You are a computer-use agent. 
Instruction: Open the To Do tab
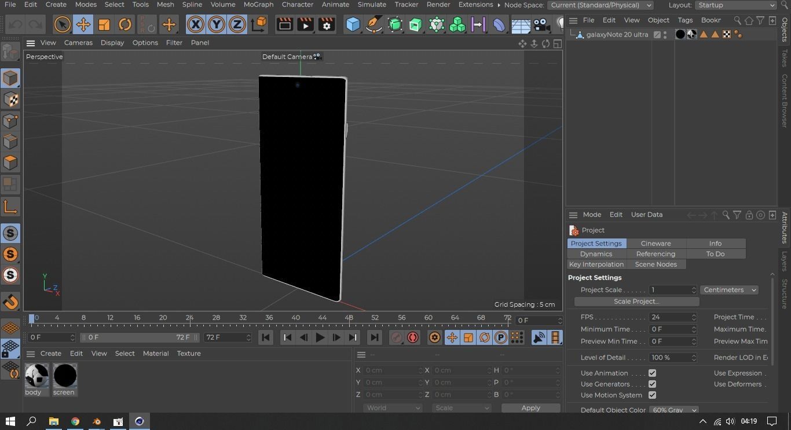[x=715, y=254]
